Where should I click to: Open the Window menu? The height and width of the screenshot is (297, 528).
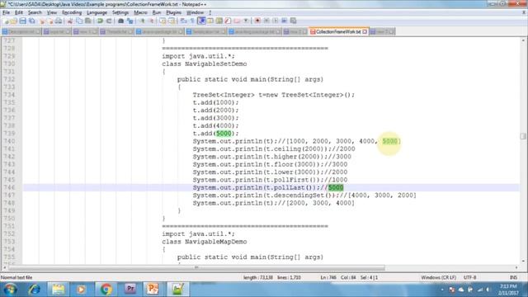point(195,12)
